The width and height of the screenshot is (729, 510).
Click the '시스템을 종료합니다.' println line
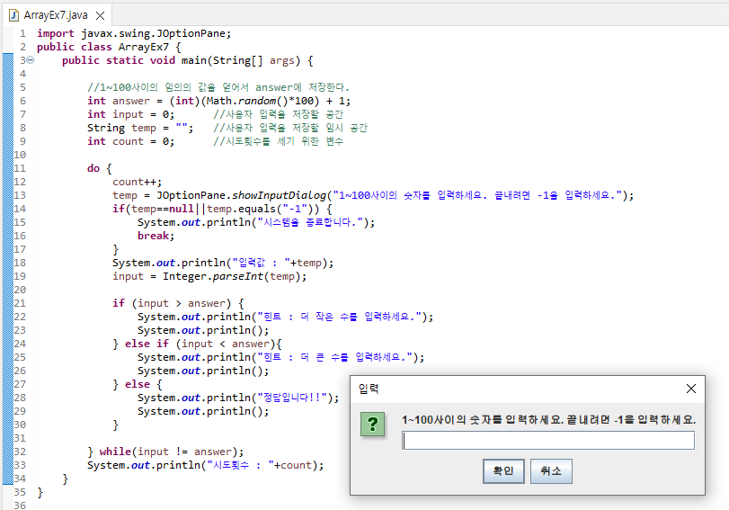click(x=255, y=222)
